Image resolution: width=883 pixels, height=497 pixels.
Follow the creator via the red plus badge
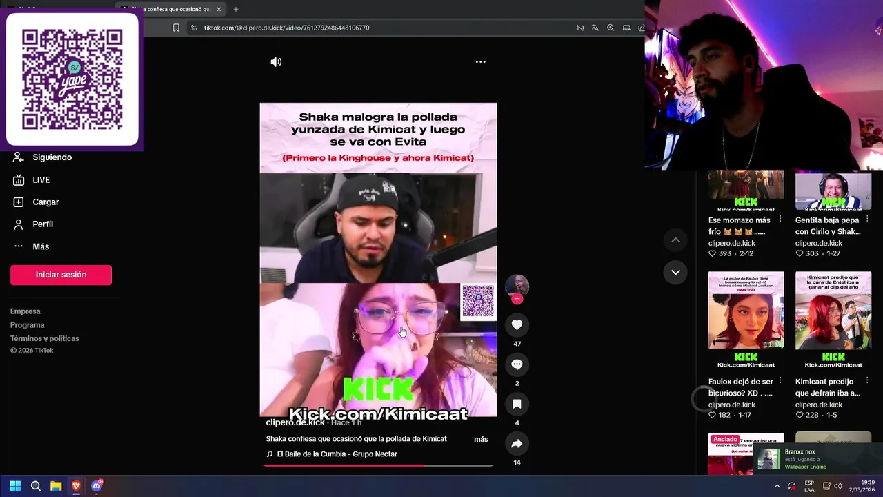(x=517, y=299)
